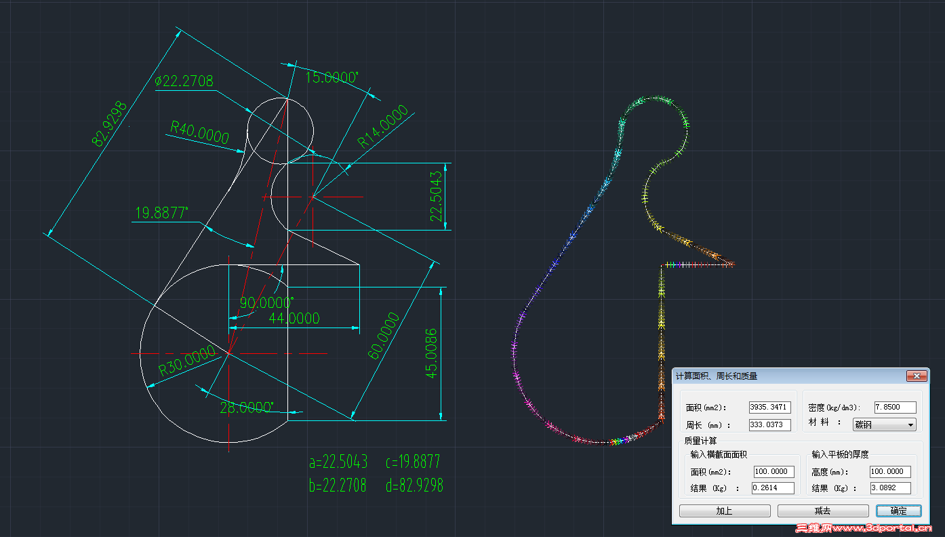Image resolution: width=945 pixels, height=537 pixels.
Task: Click the 高度(mm) label
Action: [x=830, y=472]
